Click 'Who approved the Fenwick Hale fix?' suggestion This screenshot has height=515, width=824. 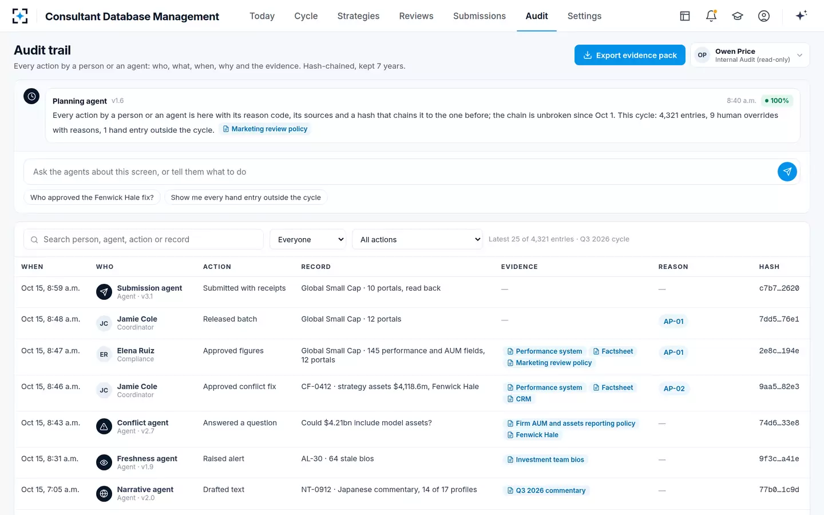(x=92, y=197)
